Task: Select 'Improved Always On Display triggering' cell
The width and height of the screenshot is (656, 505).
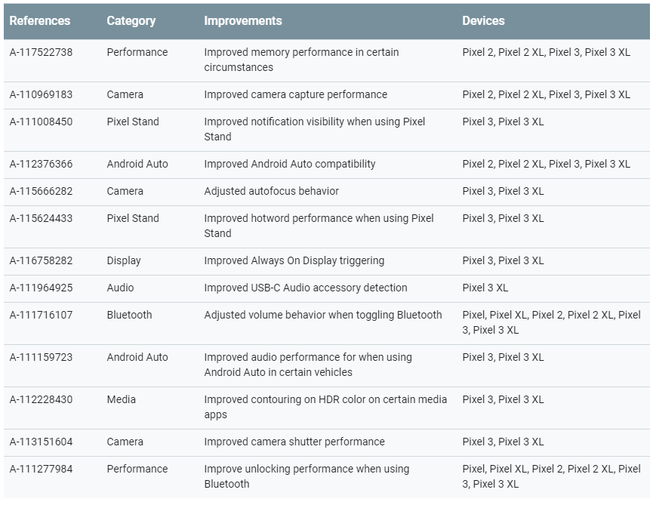Action: [x=294, y=260]
